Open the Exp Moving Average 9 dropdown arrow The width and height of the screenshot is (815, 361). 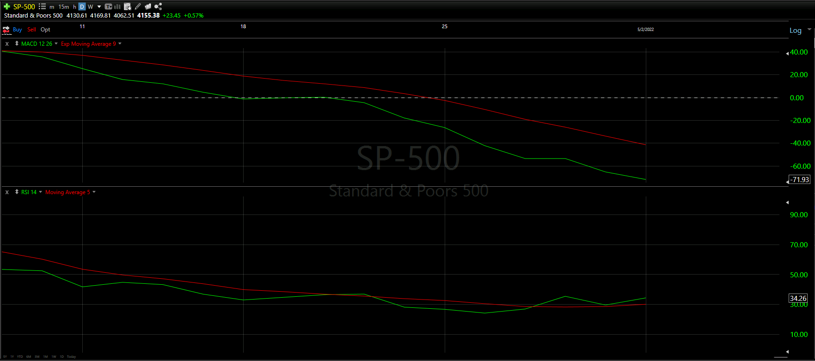point(120,43)
